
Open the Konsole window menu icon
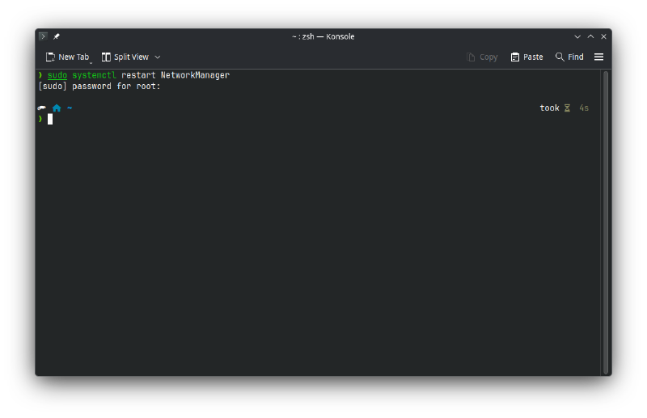[43, 36]
